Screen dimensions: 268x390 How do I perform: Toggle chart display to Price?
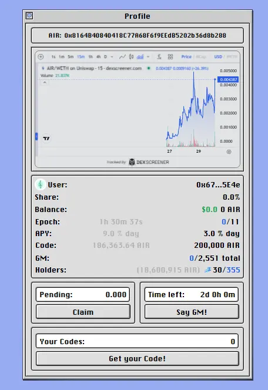point(186,57)
